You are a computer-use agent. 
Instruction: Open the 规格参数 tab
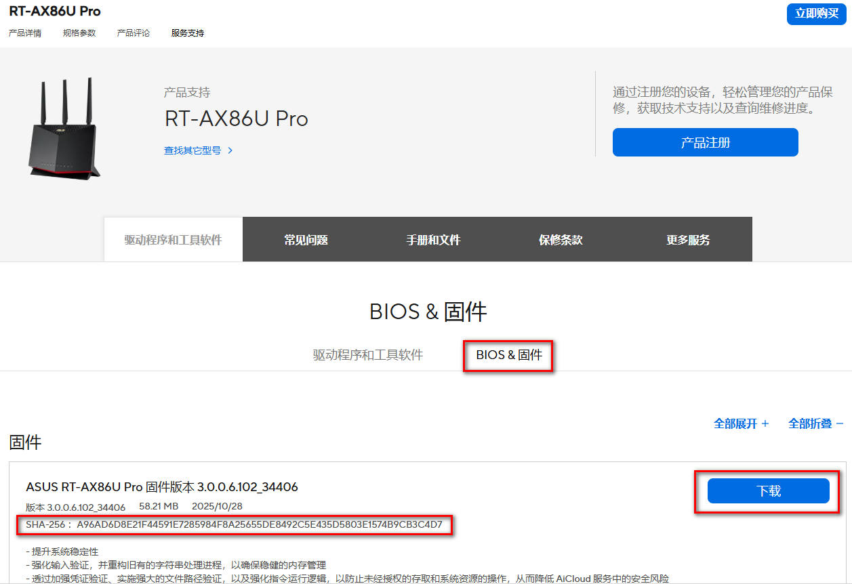click(79, 33)
